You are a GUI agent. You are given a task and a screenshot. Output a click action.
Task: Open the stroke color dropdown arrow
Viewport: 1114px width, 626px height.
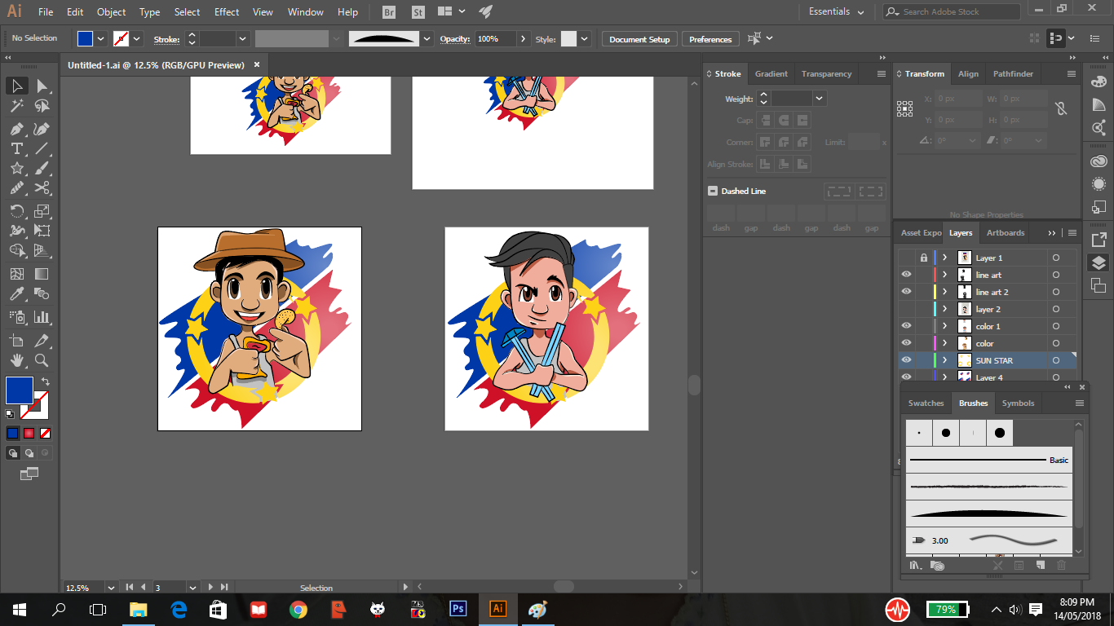[x=137, y=38]
